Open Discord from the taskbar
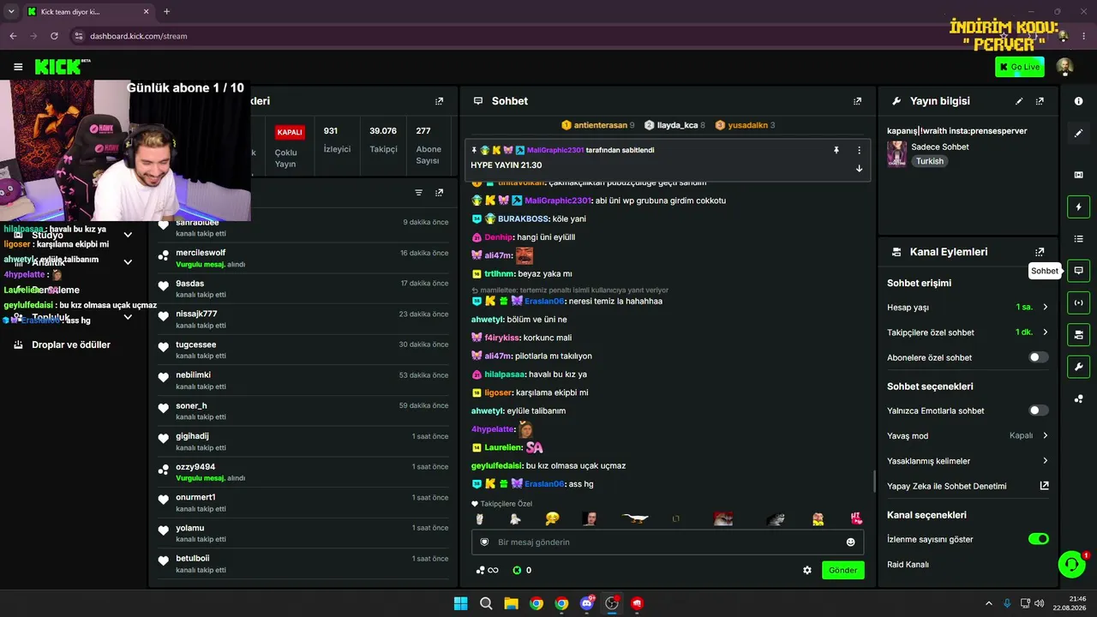The width and height of the screenshot is (1097, 617). tap(587, 603)
